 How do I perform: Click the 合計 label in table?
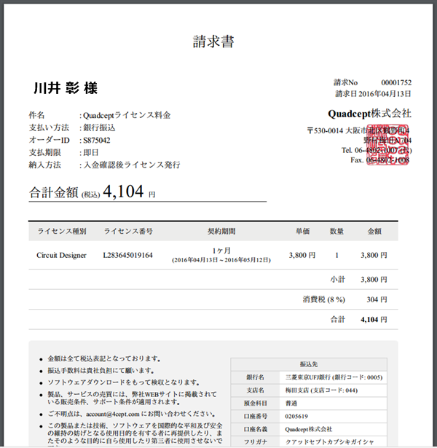coord(338,320)
